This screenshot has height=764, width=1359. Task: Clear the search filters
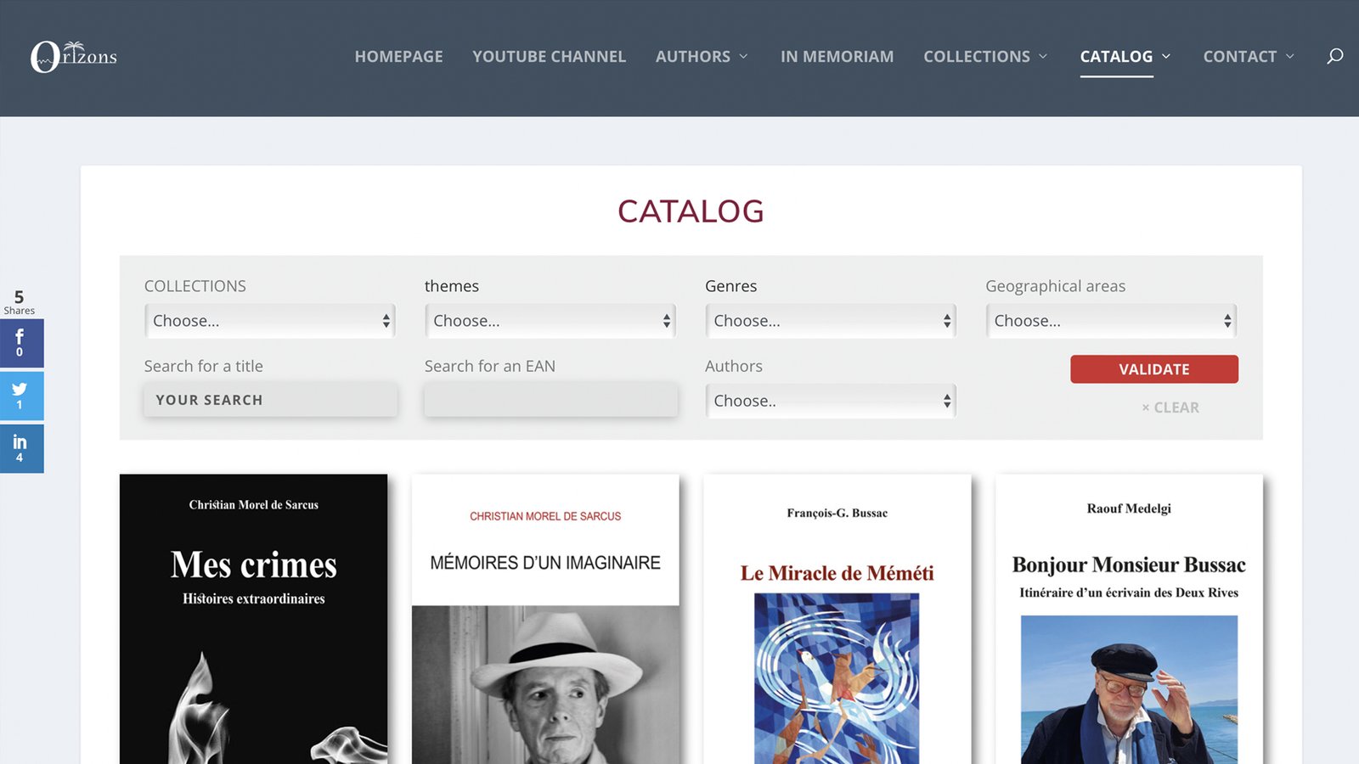pyautogui.click(x=1170, y=407)
